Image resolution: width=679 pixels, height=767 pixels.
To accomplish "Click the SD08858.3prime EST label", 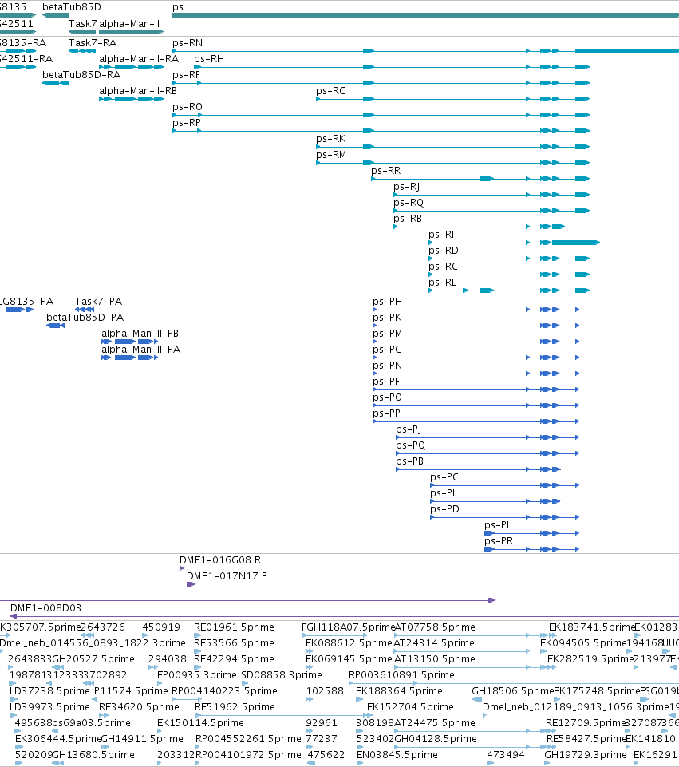I will pyautogui.click(x=282, y=675).
